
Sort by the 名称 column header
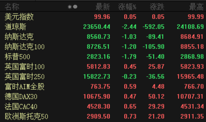point(12,7)
